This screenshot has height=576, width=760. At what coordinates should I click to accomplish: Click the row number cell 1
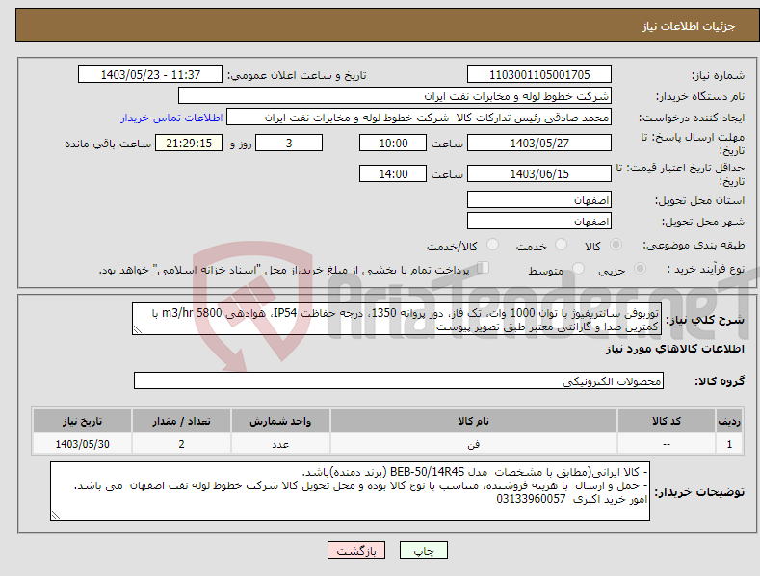(729, 444)
